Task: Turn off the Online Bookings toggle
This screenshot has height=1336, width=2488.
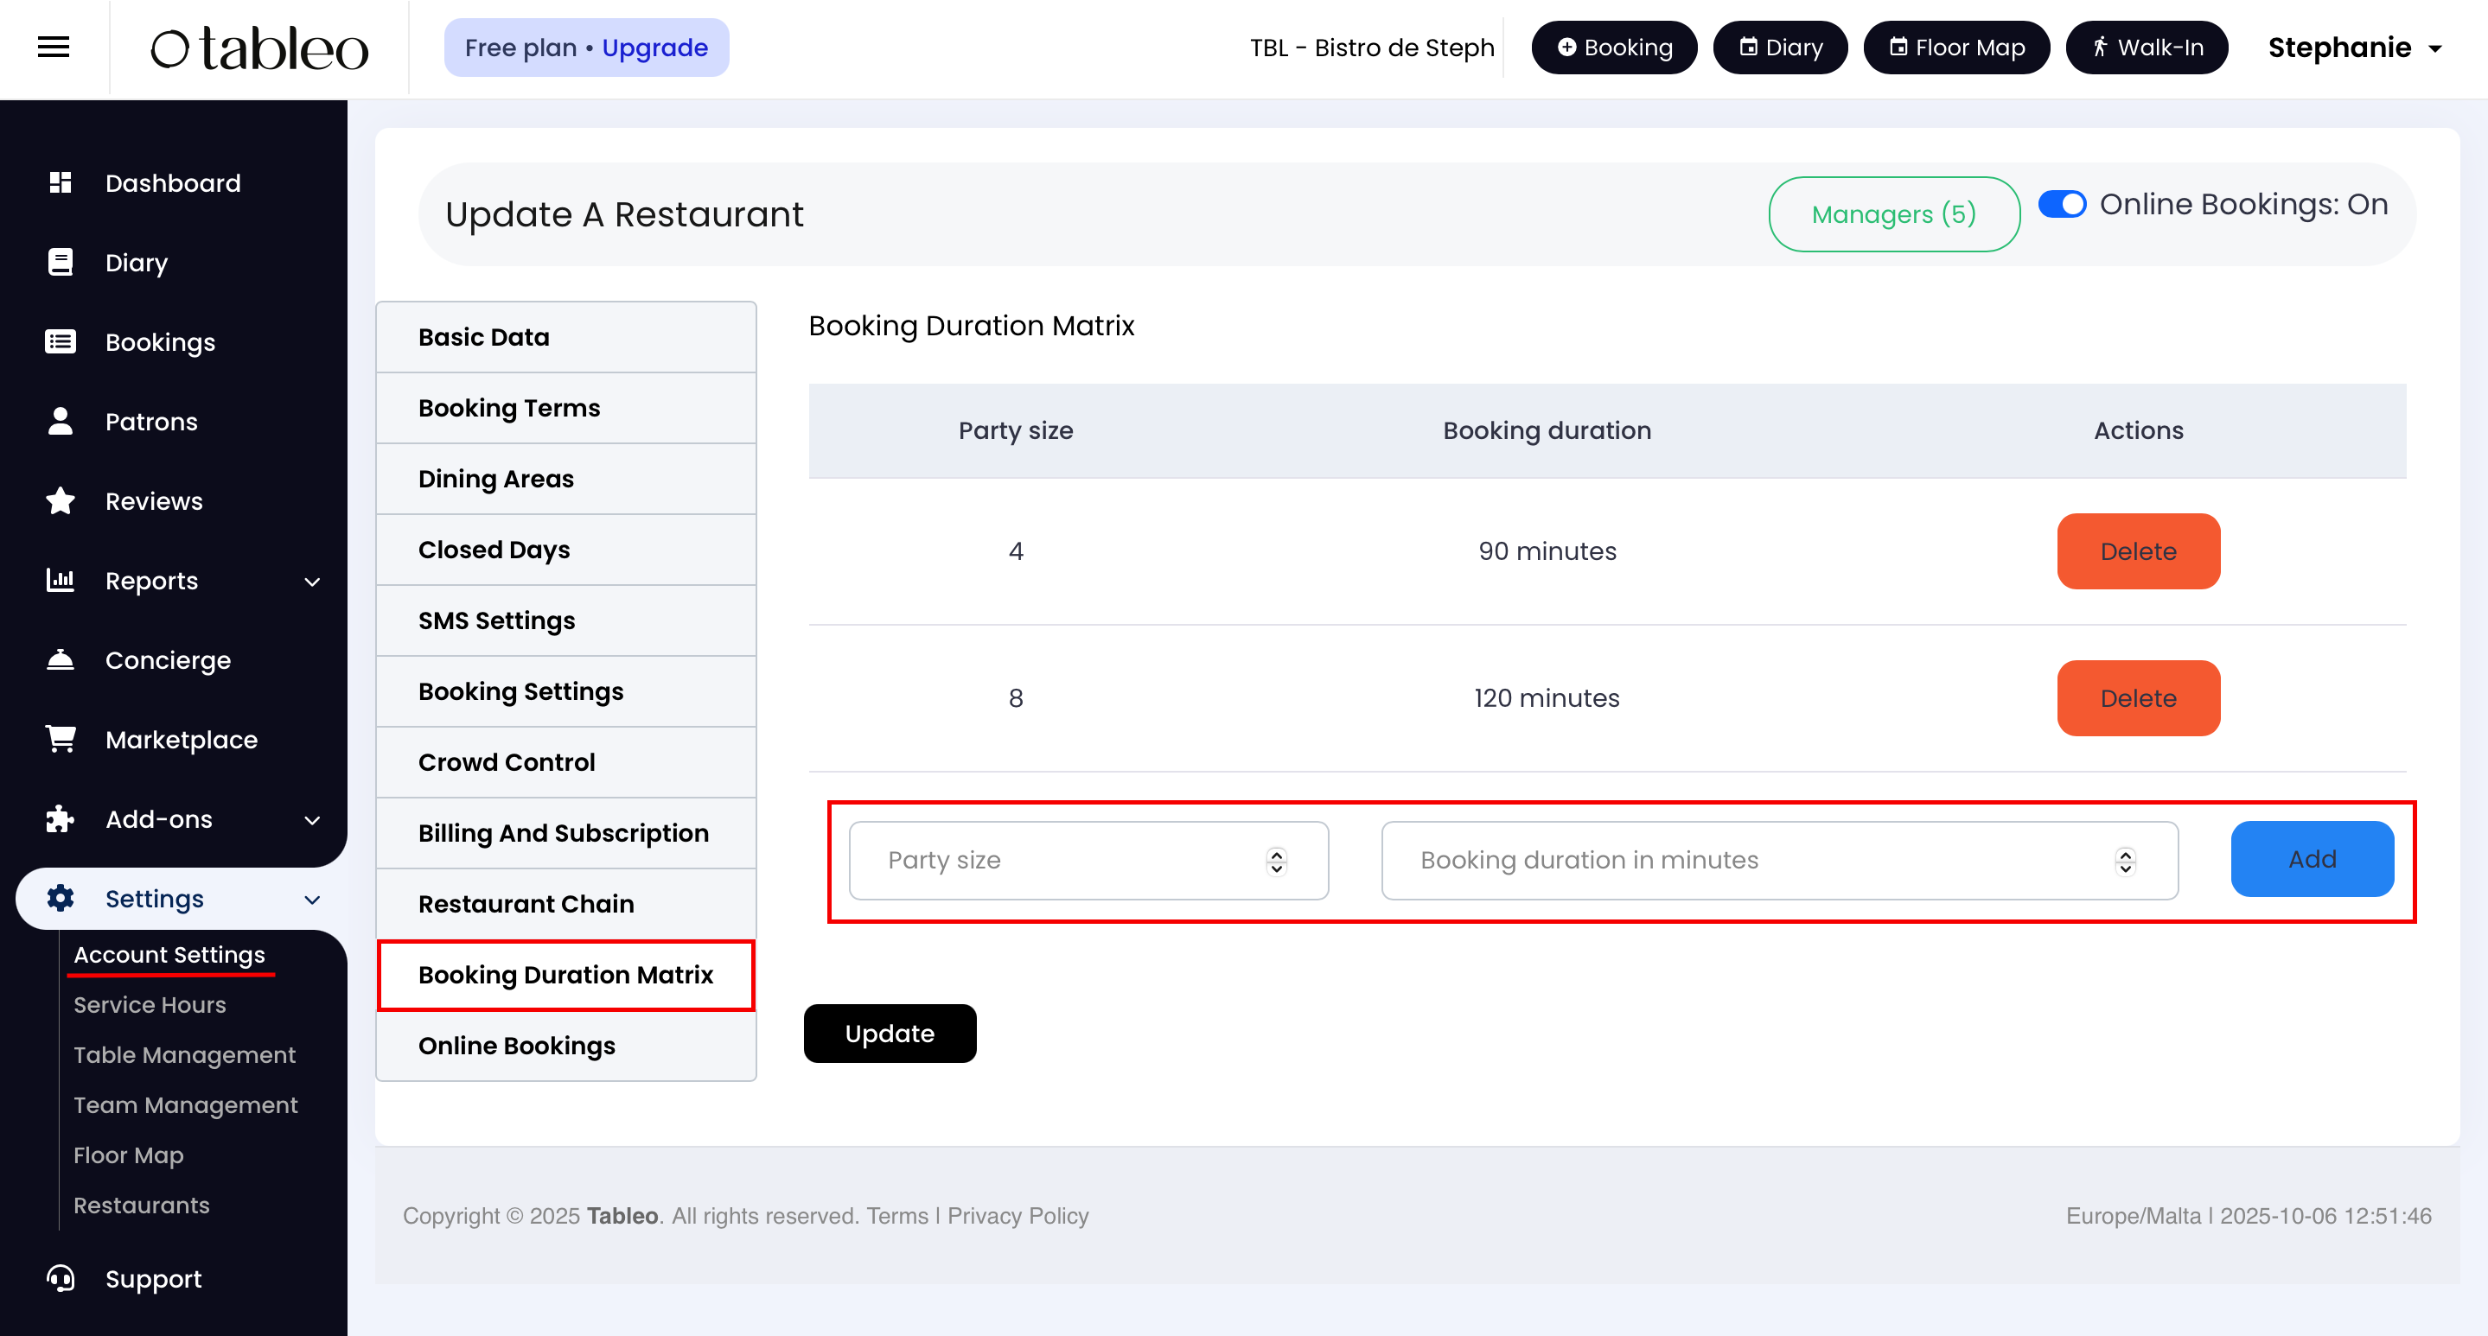Action: coord(2061,205)
